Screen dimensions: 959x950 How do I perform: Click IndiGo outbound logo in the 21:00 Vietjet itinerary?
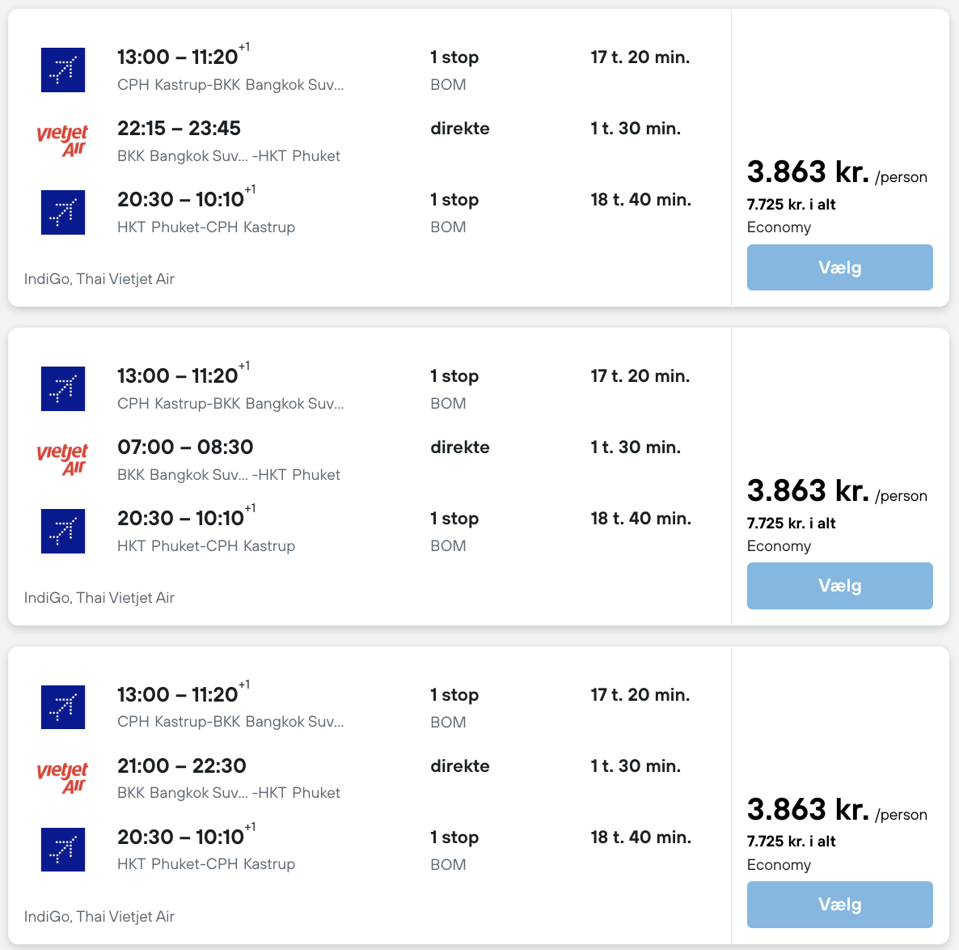(63, 707)
